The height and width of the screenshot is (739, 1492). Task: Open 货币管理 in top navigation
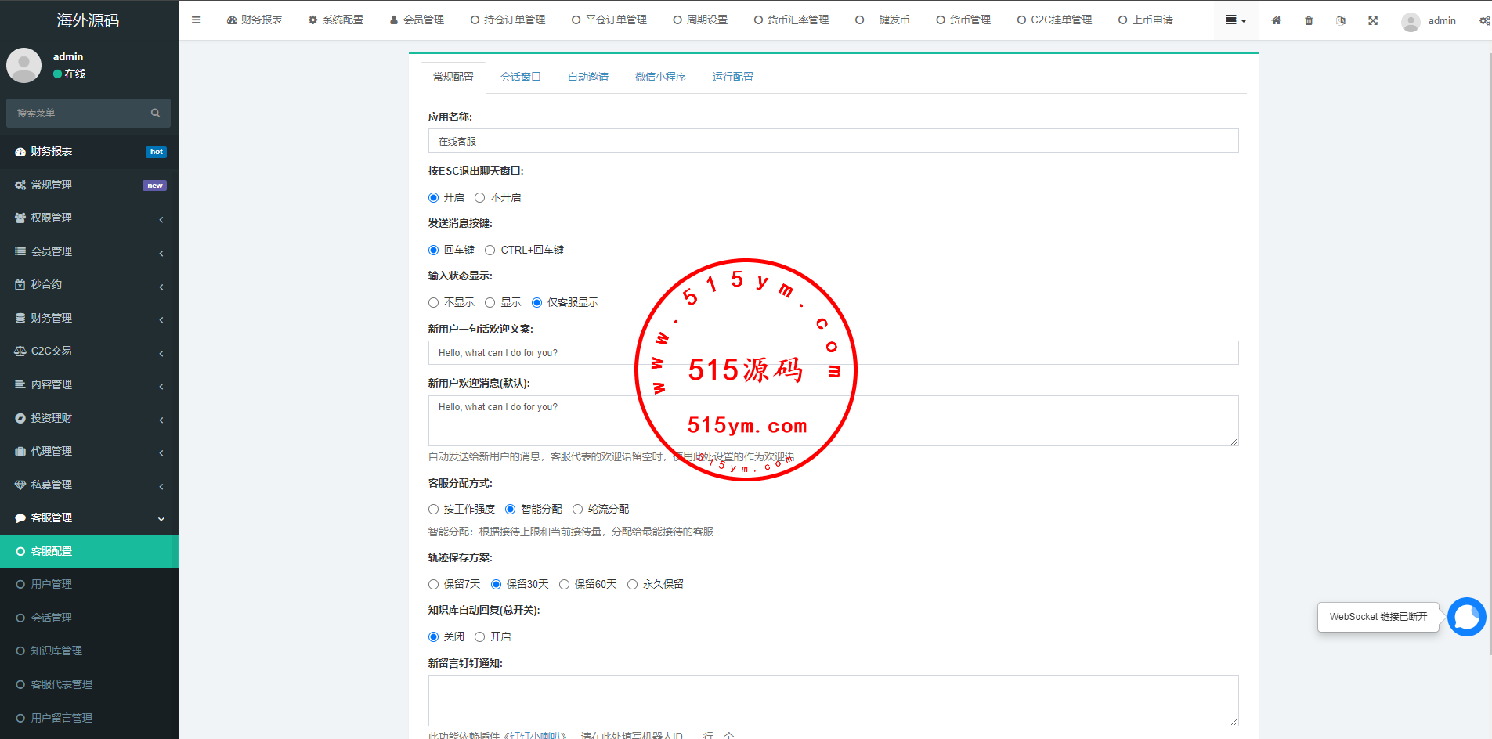tap(963, 20)
